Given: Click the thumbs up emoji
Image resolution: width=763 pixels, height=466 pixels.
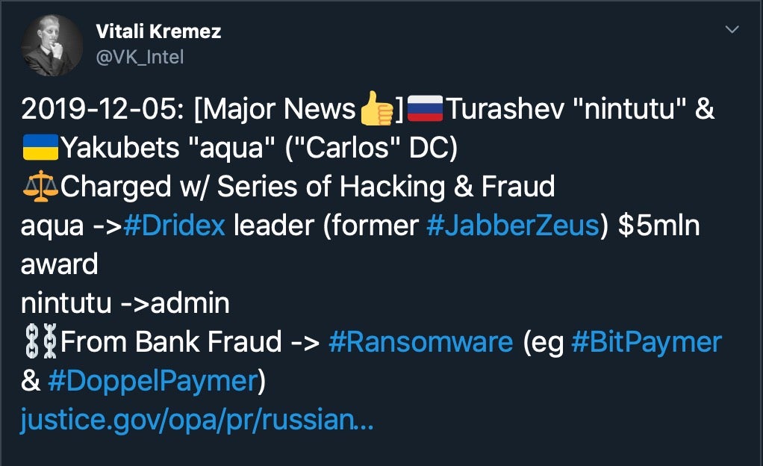Looking at the screenshot, I should coord(376,110).
